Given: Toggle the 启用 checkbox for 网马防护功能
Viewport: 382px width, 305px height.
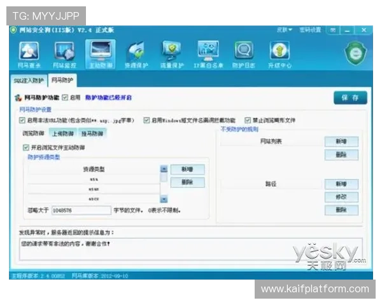Looking at the screenshot, I should pos(65,97).
